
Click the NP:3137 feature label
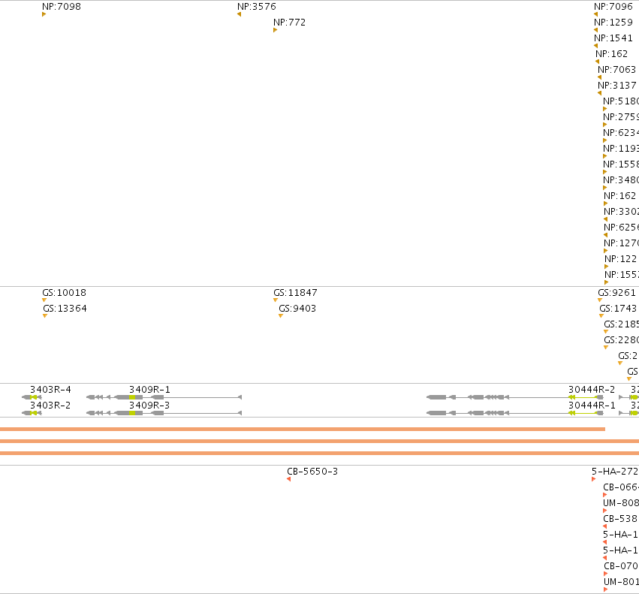coord(617,86)
